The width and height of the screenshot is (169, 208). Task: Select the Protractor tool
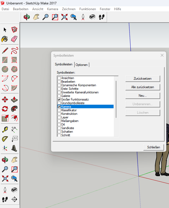pos(5,139)
